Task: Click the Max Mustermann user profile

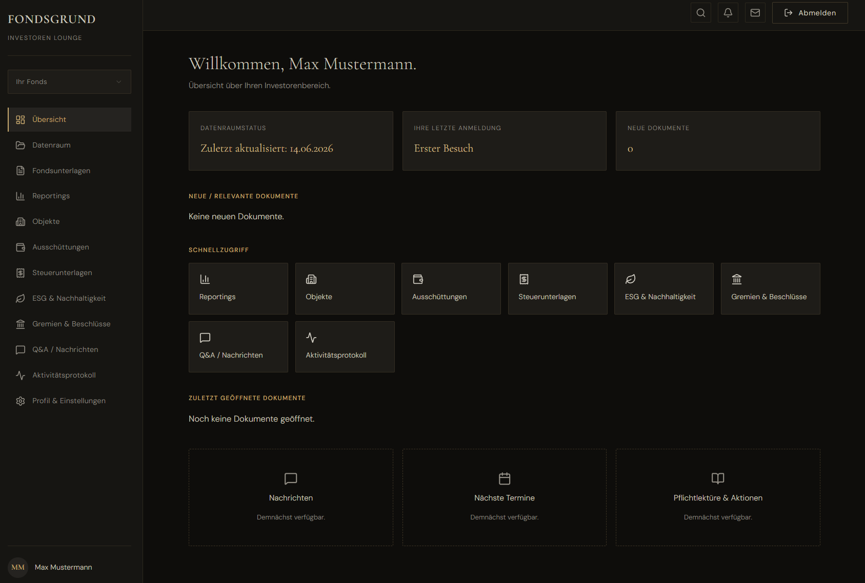Action: coord(50,567)
